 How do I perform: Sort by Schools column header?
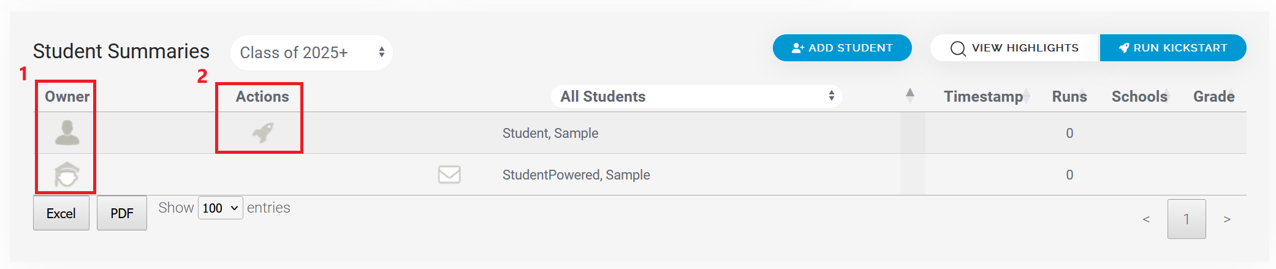tap(1139, 96)
